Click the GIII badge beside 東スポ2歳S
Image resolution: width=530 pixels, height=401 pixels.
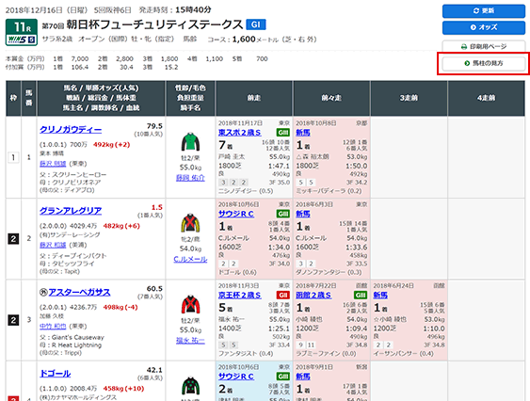[283, 133]
